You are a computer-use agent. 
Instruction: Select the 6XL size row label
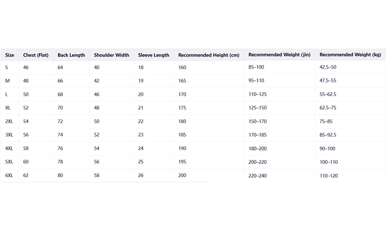(9, 175)
